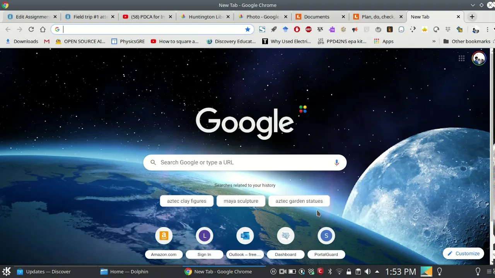Open the Downloads bookmark
Image resolution: width=495 pixels, height=278 pixels.
[22, 41]
